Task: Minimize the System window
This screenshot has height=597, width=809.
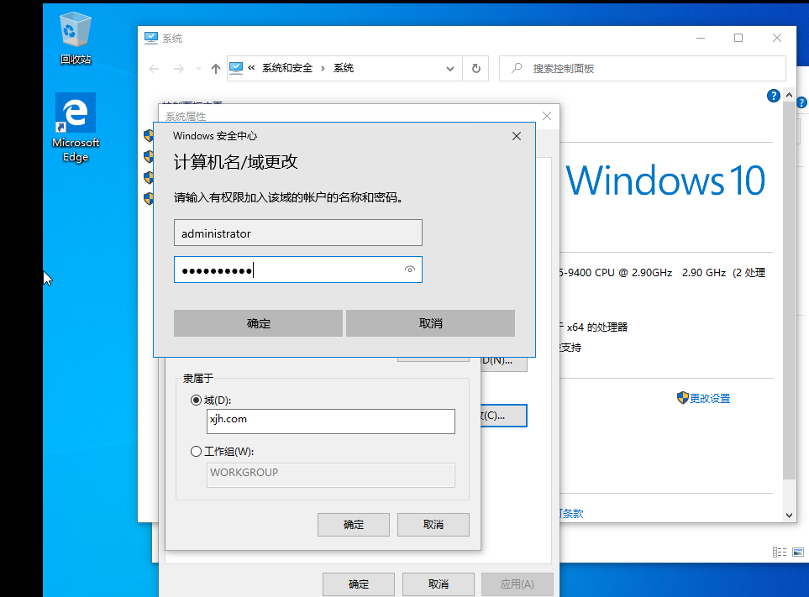Action: pos(700,38)
